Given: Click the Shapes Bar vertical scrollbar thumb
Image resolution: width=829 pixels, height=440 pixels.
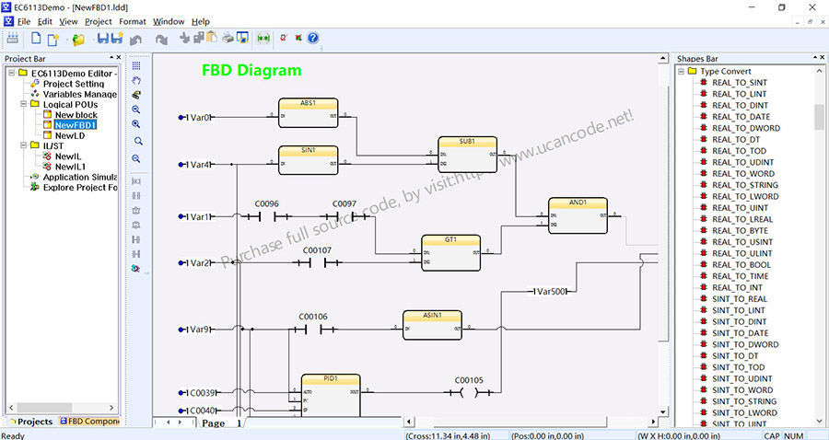Looking at the screenshot, I should tap(819, 116).
